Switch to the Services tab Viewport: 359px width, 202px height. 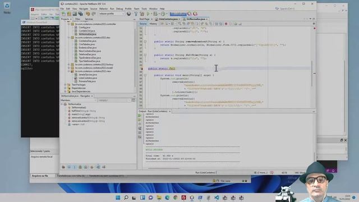coord(89,19)
